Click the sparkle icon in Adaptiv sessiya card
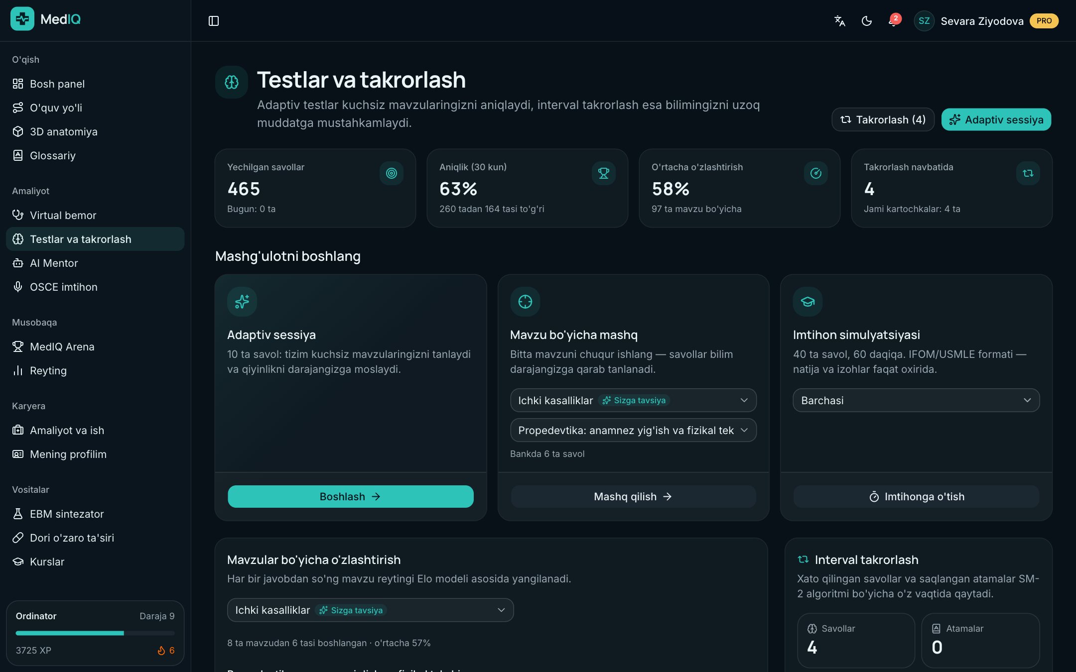This screenshot has height=672, width=1076. [x=242, y=302]
